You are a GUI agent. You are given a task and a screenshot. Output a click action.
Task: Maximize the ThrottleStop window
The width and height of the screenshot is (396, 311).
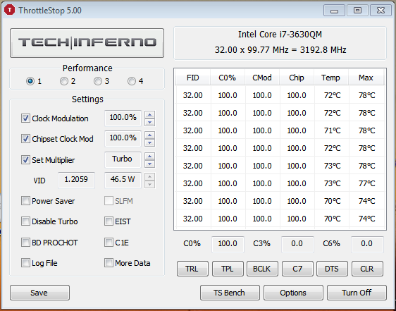[x=357, y=11]
